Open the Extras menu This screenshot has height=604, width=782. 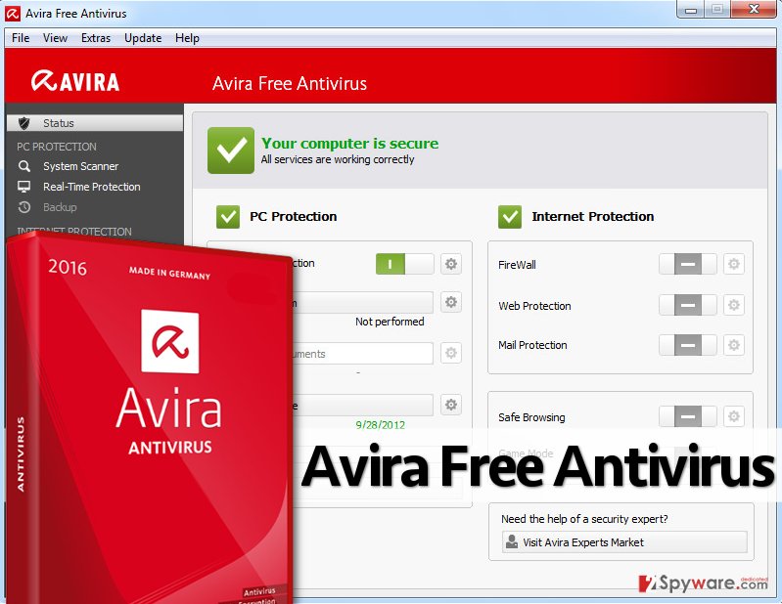(96, 38)
